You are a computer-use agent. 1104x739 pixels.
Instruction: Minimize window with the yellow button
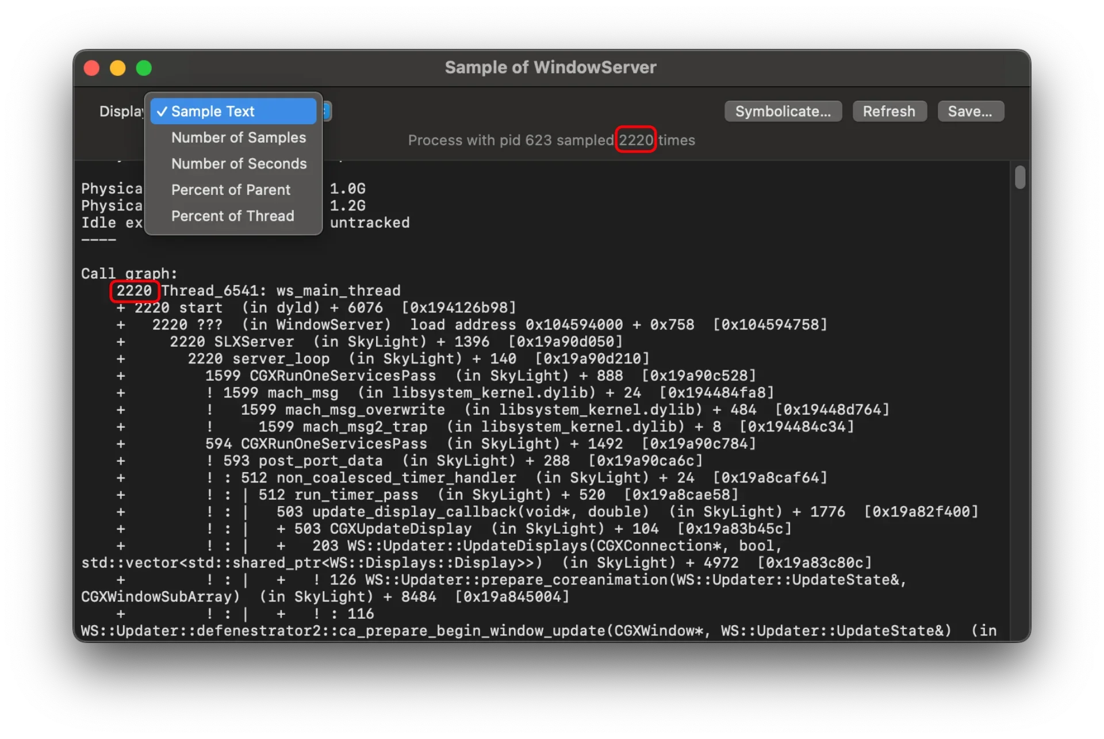click(x=118, y=68)
